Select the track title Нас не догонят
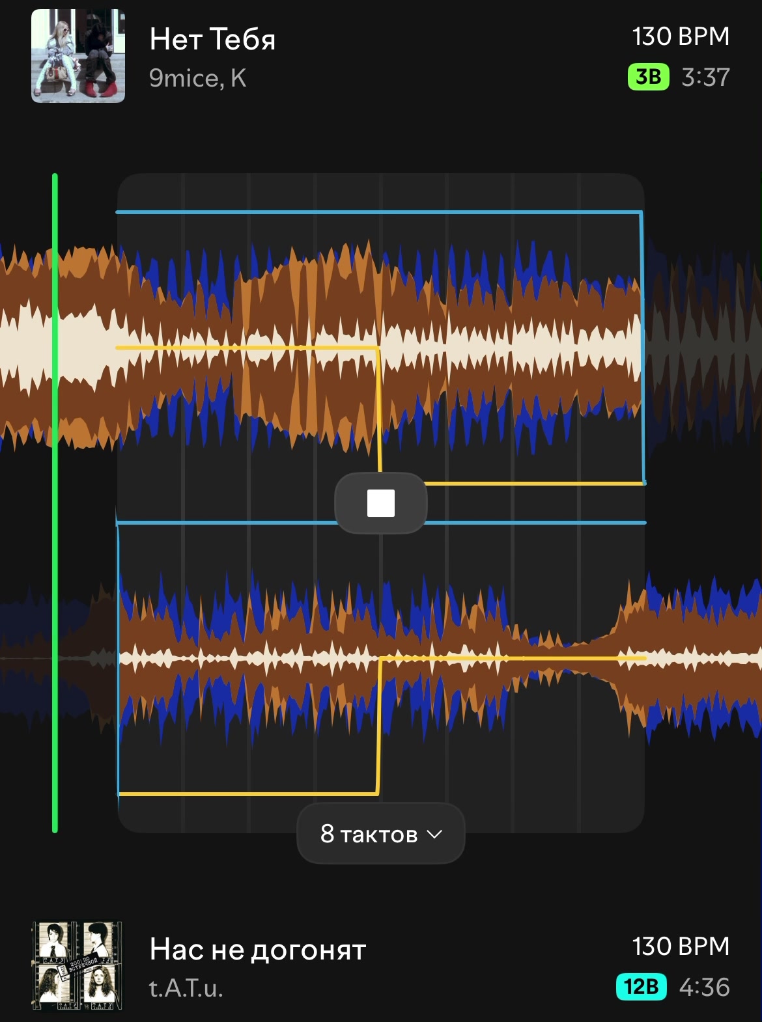 [x=258, y=950]
